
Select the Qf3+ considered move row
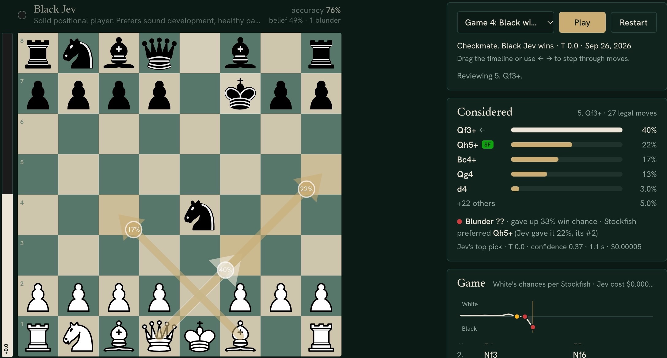pos(557,130)
